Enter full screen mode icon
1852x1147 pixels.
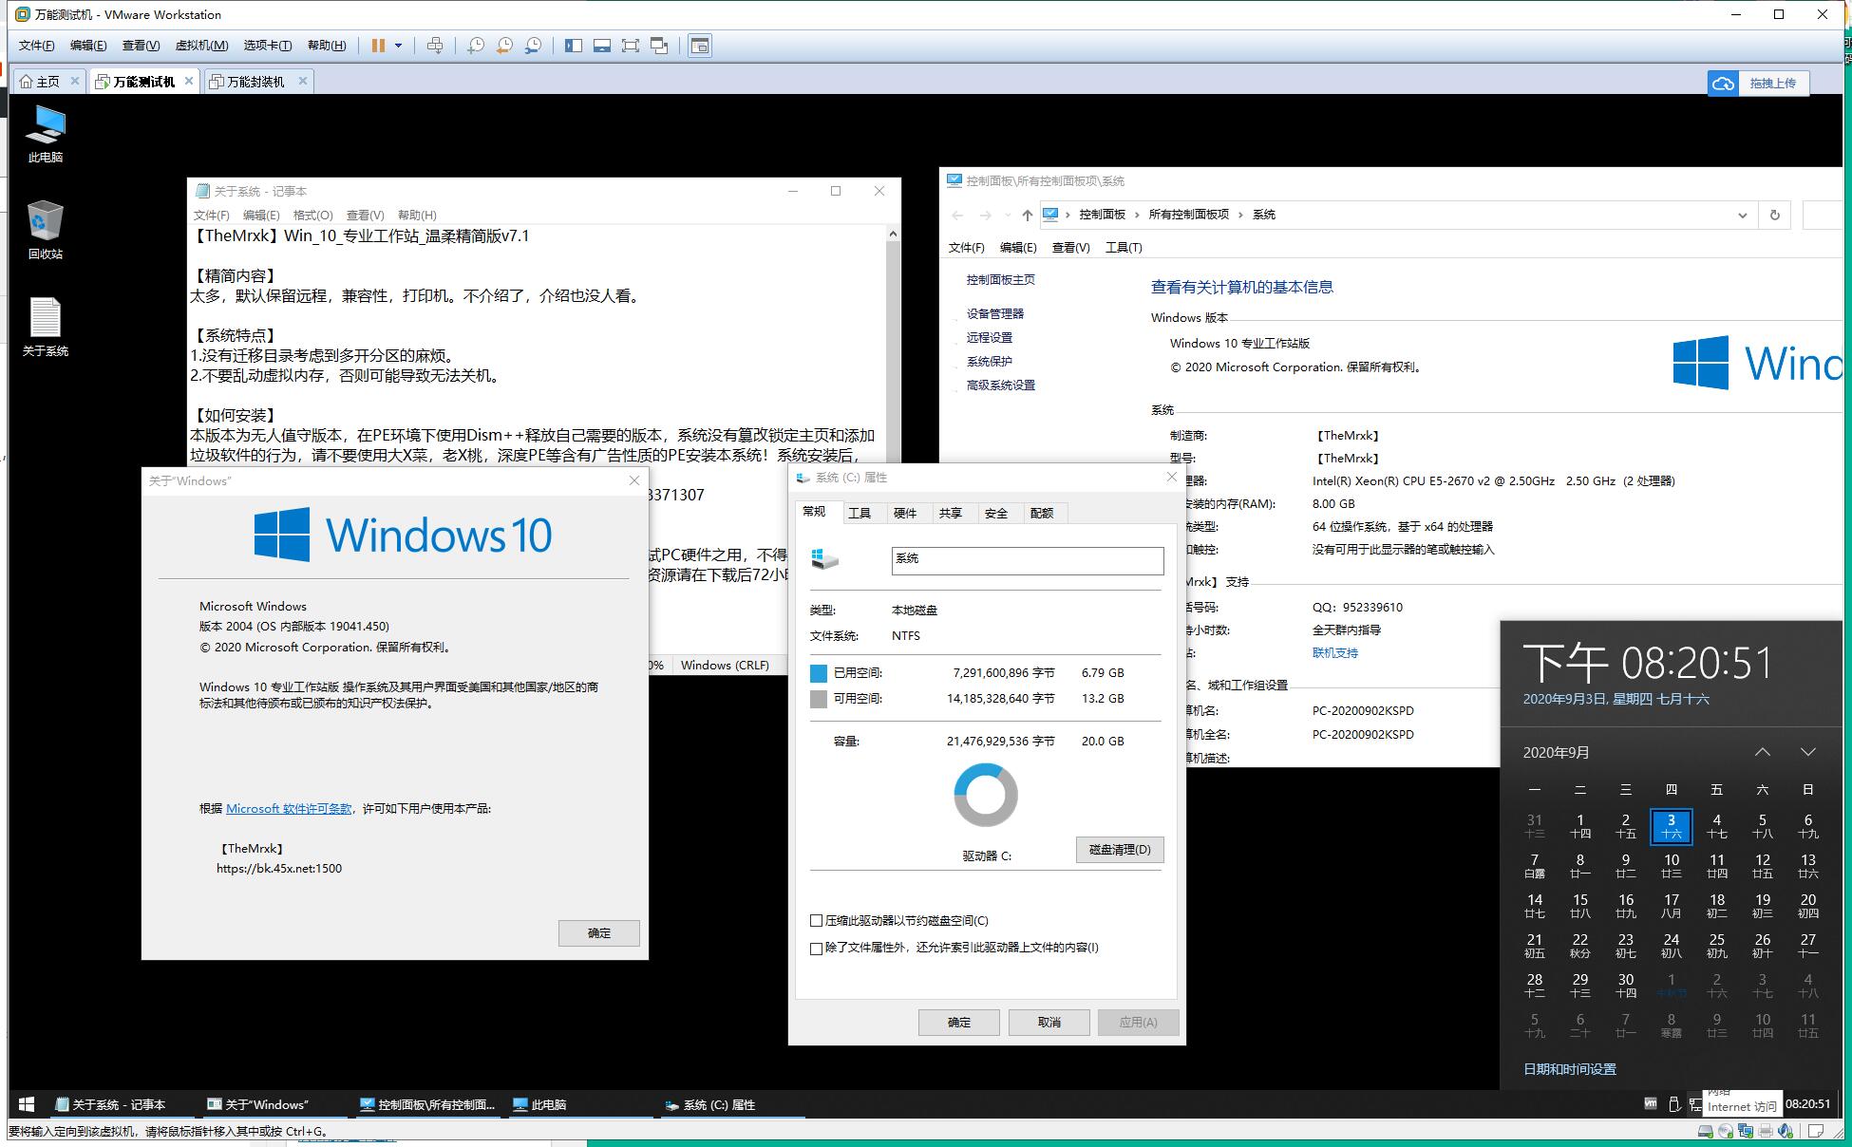click(x=630, y=46)
